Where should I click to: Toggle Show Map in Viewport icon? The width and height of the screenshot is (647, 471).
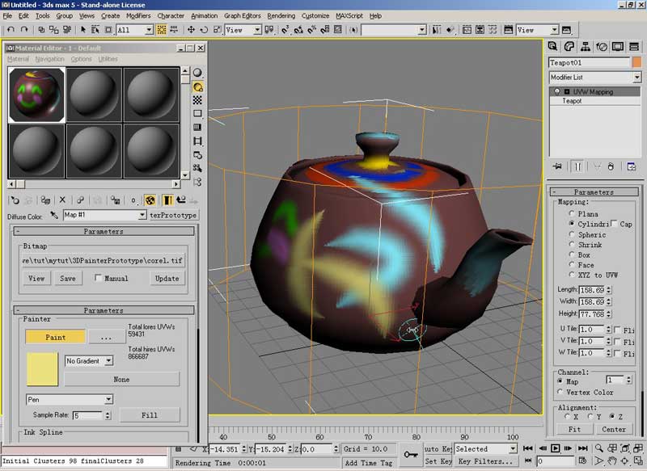coord(150,200)
